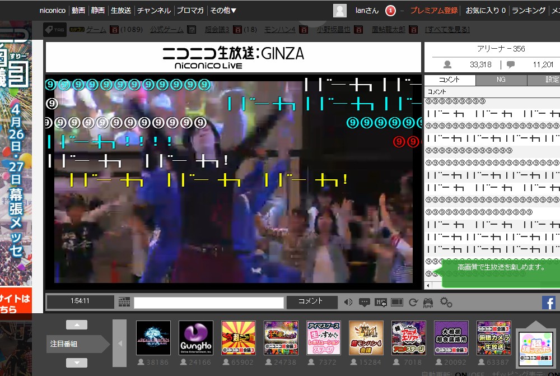Open the A Realm Reborn program thumbnail
This screenshot has width=560, height=376.
tap(153, 337)
